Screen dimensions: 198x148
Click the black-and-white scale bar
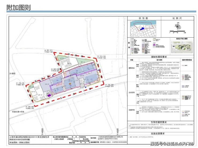tap(177, 31)
